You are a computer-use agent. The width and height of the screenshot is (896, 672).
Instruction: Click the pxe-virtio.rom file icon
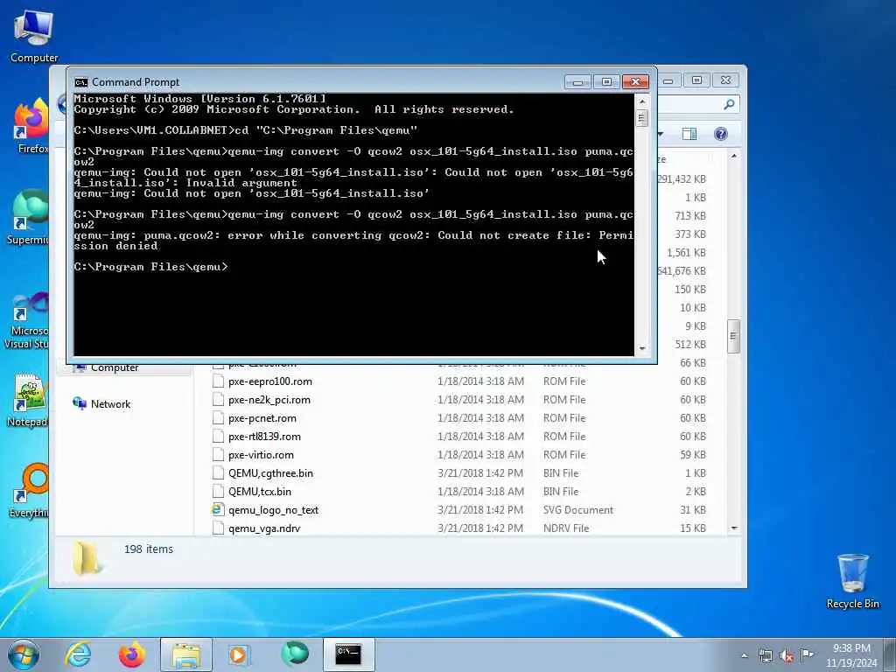coord(218,454)
